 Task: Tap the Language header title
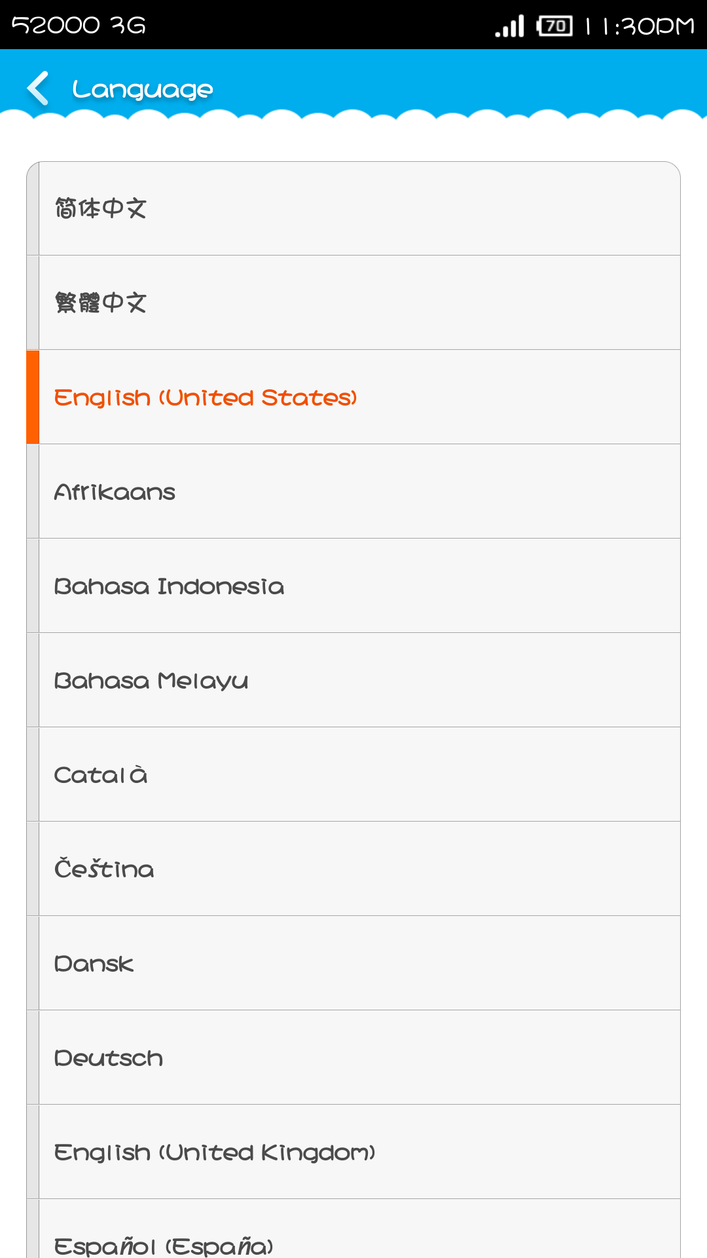[x=143, y=89]
